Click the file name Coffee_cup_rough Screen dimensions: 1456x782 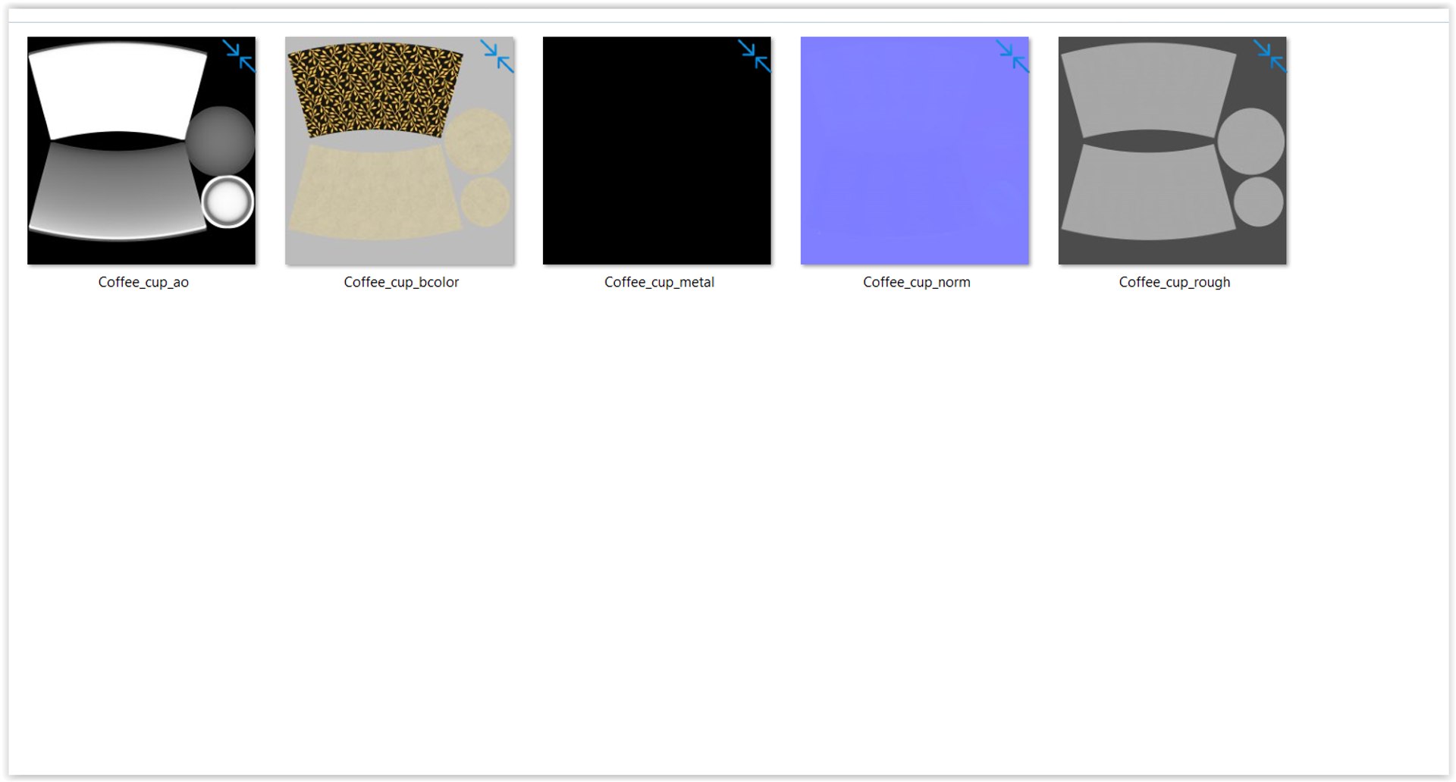pyautogui.click(x=1174, y=282)
